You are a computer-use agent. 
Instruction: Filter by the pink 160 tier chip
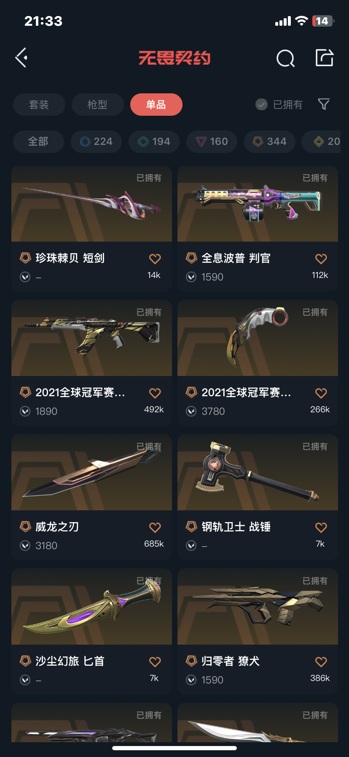pos(212,142)
